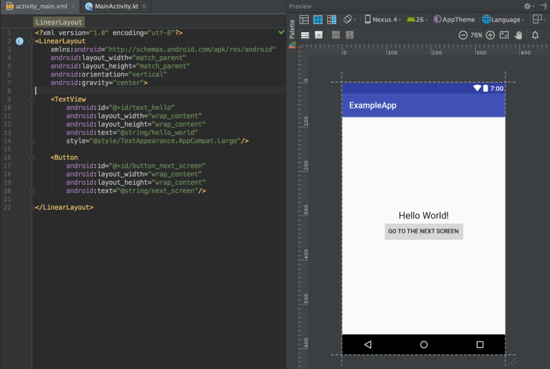
Task: Click the 76% zoom level value
Action: point(476,35)
